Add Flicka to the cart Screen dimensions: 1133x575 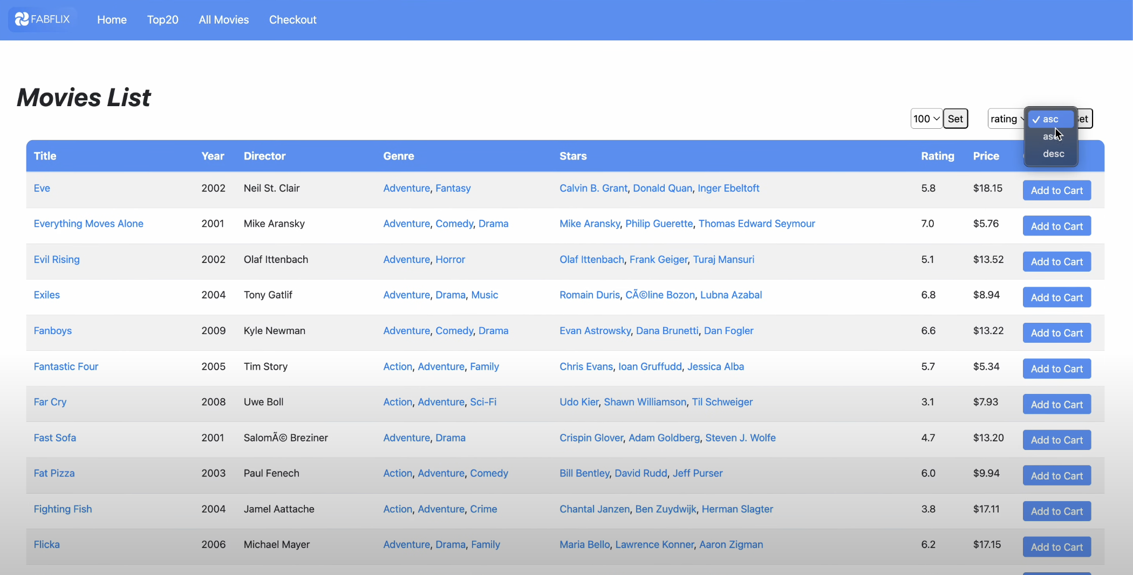coord(1056,546)
